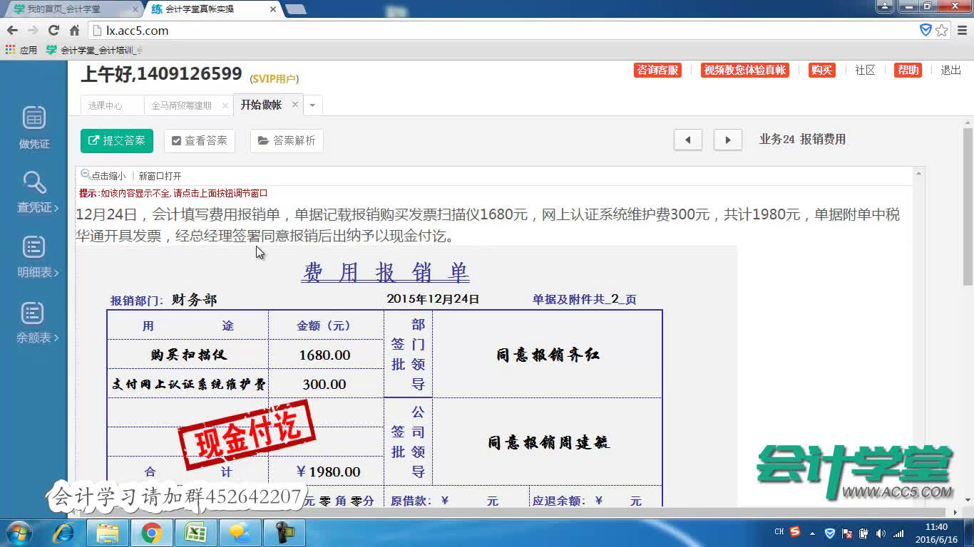The height and width of the screenshot is (547, 974).
Task: Open the dropdown arrow beside the 开始做账 tab
Action: point(312,104)
